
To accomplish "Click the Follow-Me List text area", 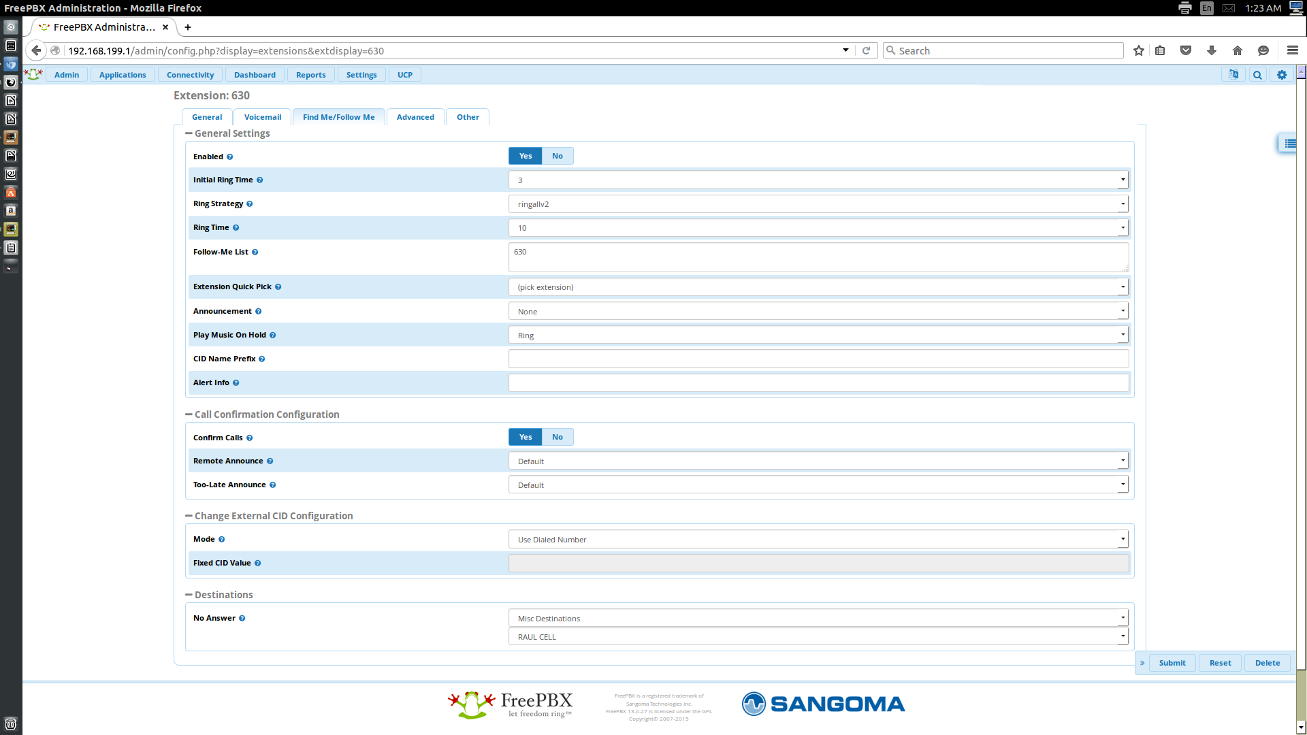I will pyautogui.click(x=818, y=257).
